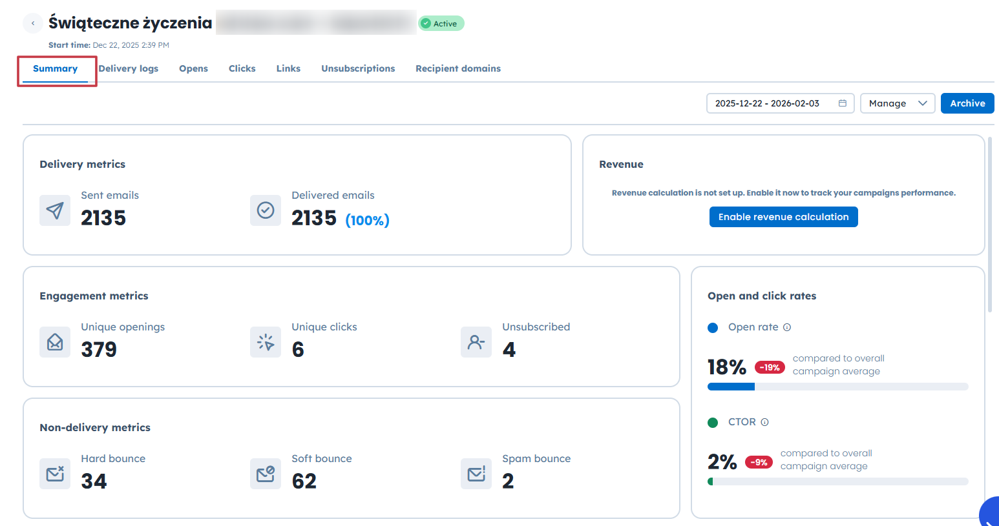Open the Links tab
Viewport: 999px width, 526px height.
288,68
